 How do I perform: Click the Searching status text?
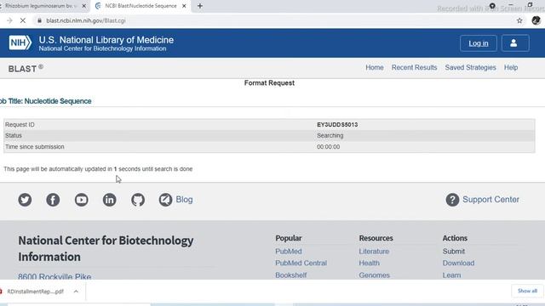click(x=330, y=136)
